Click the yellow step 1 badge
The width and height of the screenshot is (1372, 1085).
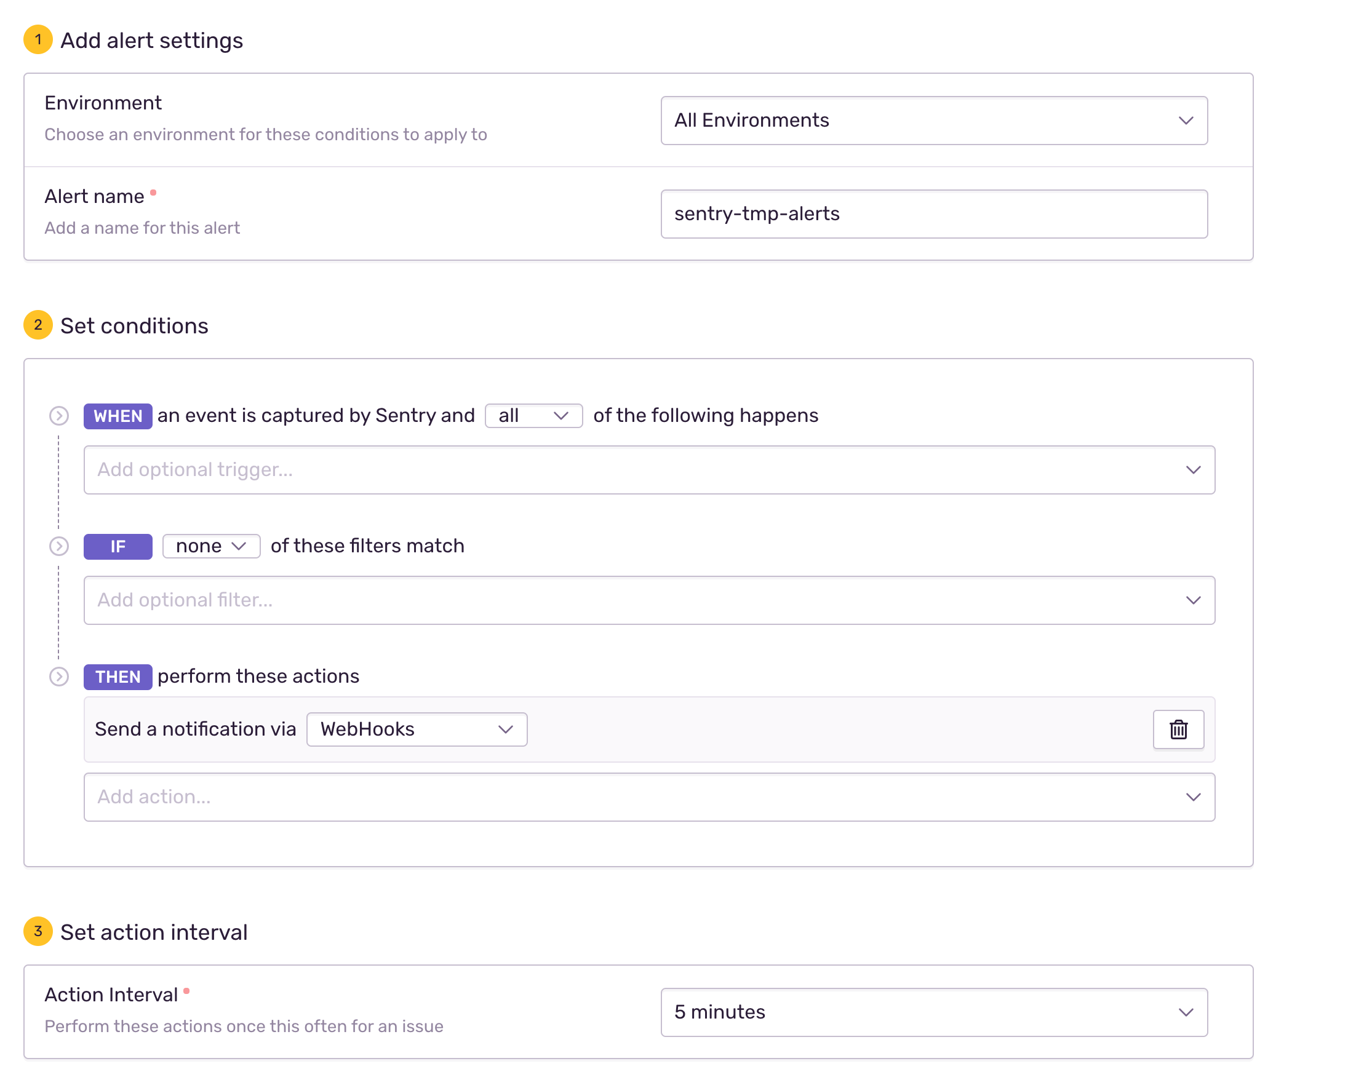pos(38,40)
